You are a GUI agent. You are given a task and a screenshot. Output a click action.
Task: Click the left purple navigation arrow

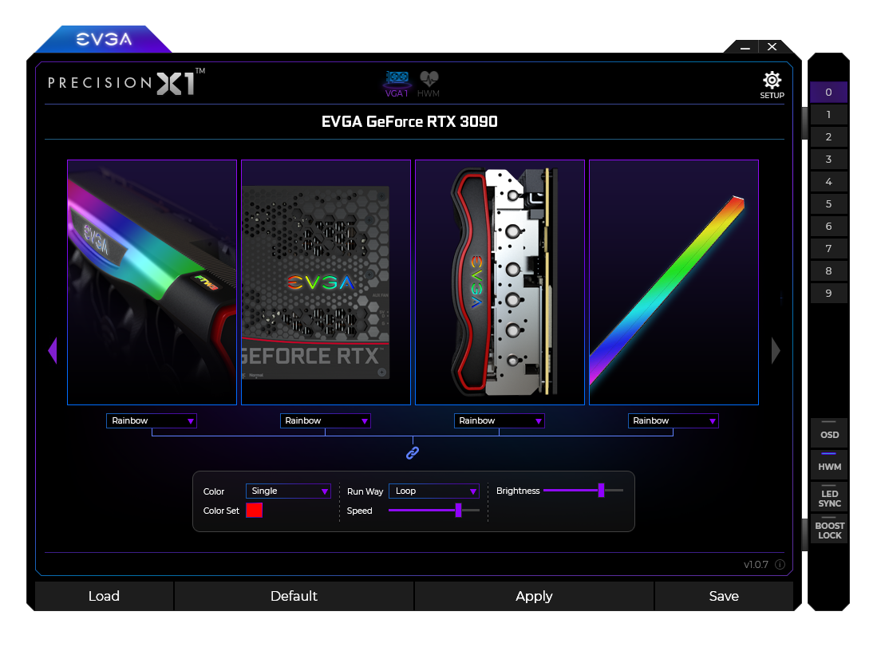click(53, 350)
